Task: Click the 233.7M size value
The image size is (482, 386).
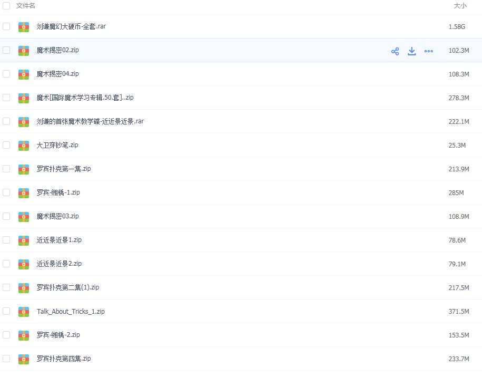Action: pos(459,359)
